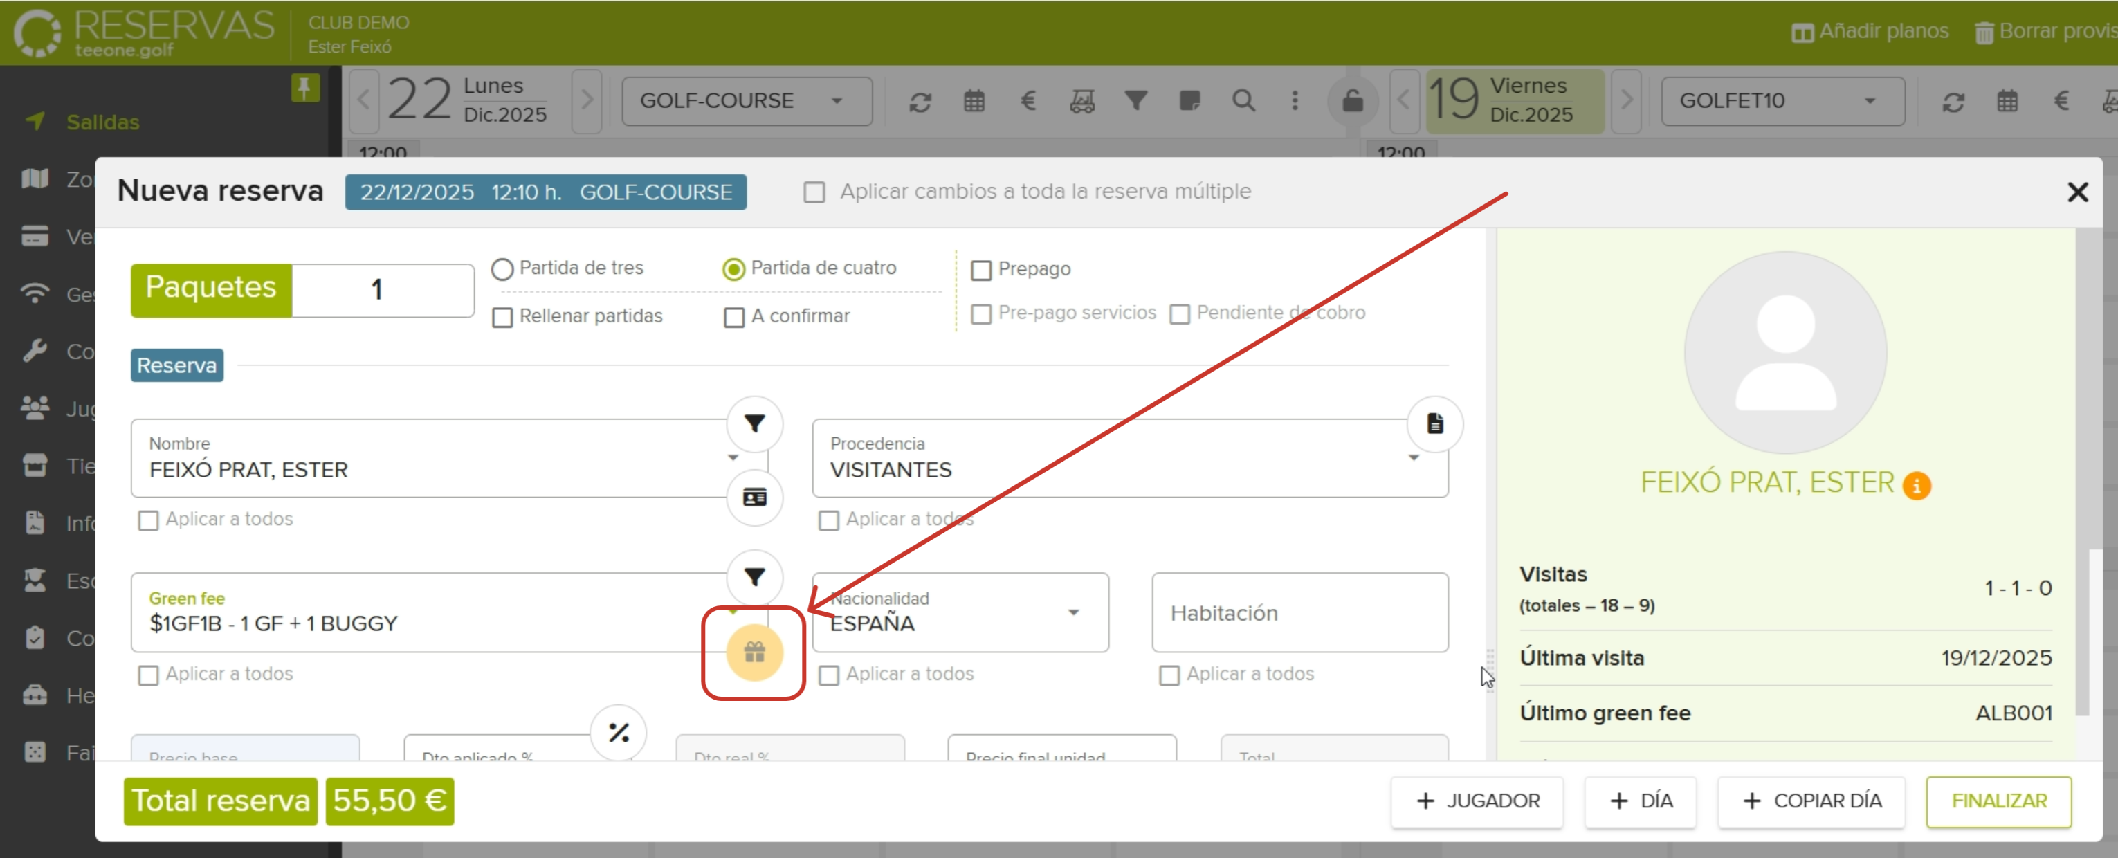The image size is (2118, 858).
Task: Click the document icon above Procedencia
Action: pyautogui.click(x=1434, y=424)
